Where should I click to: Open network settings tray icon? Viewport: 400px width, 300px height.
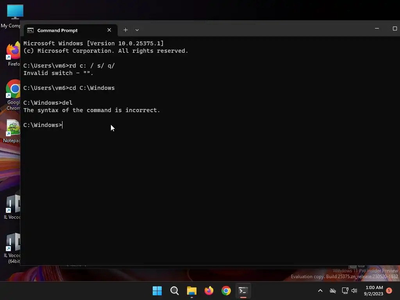[x=345, y=291]
